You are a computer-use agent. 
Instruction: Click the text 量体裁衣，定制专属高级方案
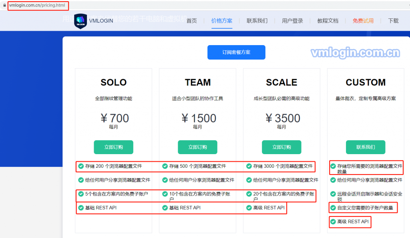[366, 99]
